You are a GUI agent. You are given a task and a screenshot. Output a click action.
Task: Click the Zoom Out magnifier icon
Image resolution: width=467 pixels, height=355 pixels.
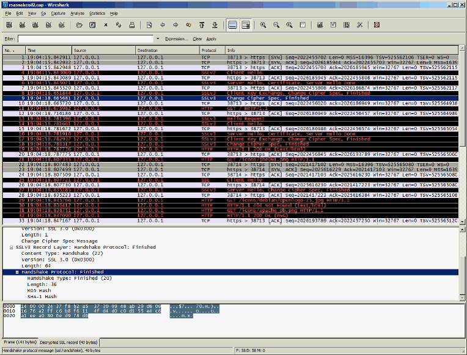(x=276, y=25)
